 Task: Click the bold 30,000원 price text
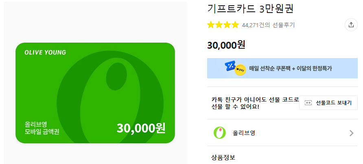click(x=226, y=45)
